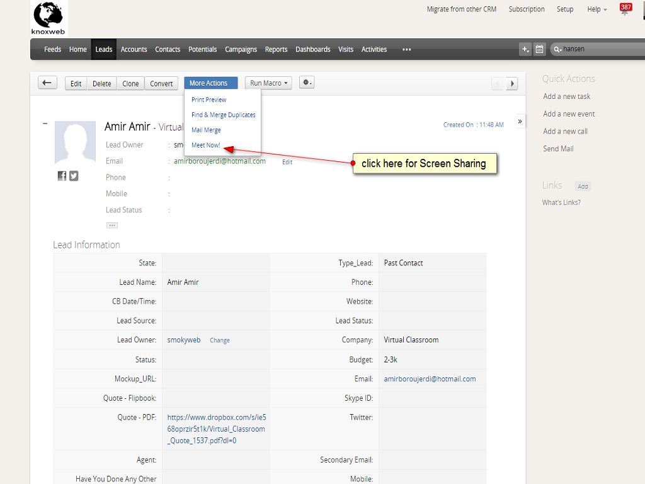Click Add a new task
Viewport: 645px width, 484px height.
click(x=566, y=96)
